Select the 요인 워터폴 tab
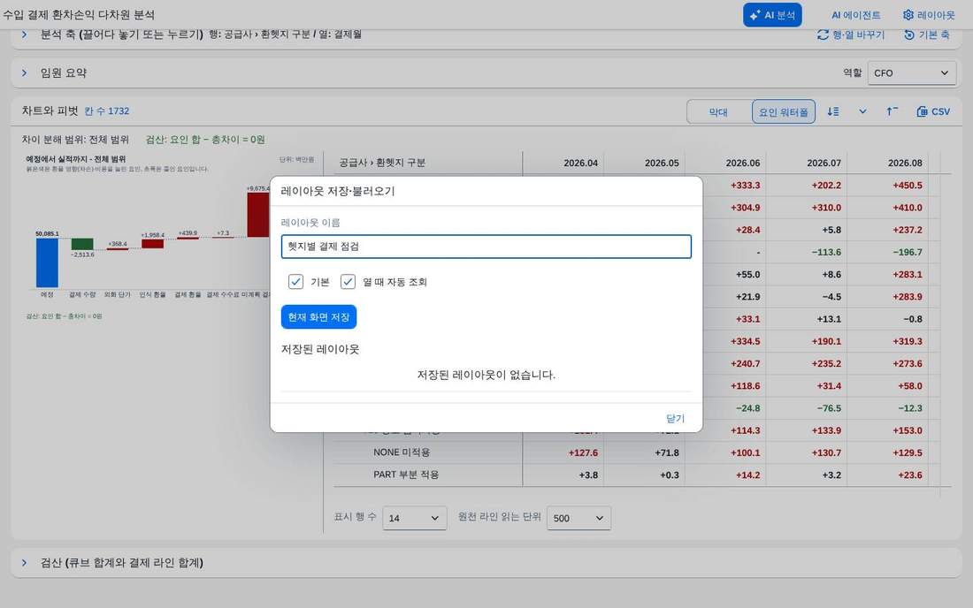The width and height of the screenshot is (973, 608). click(x=783, y=112)
